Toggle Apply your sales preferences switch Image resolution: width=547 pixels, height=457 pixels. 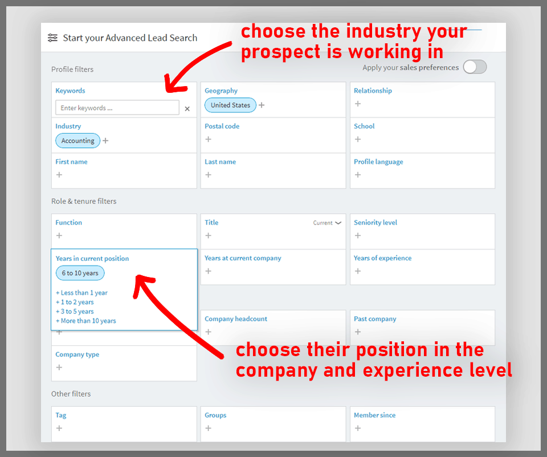point(475,67)
